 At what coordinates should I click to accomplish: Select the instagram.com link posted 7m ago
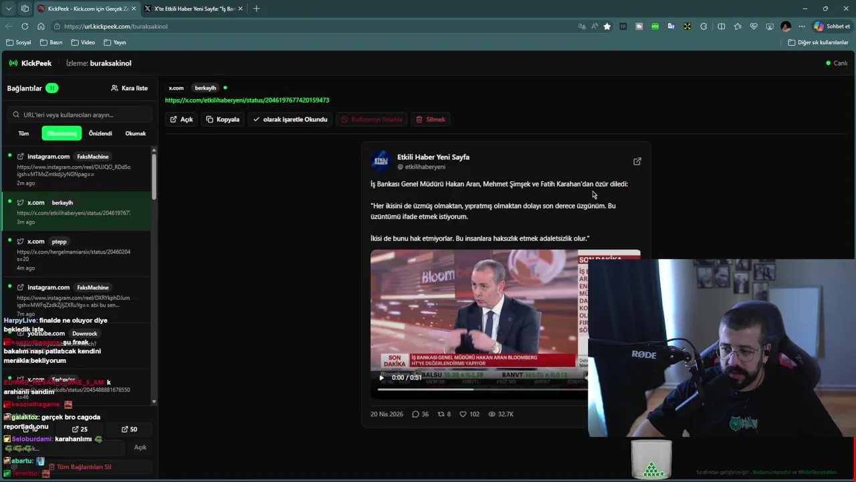point(76,300)
